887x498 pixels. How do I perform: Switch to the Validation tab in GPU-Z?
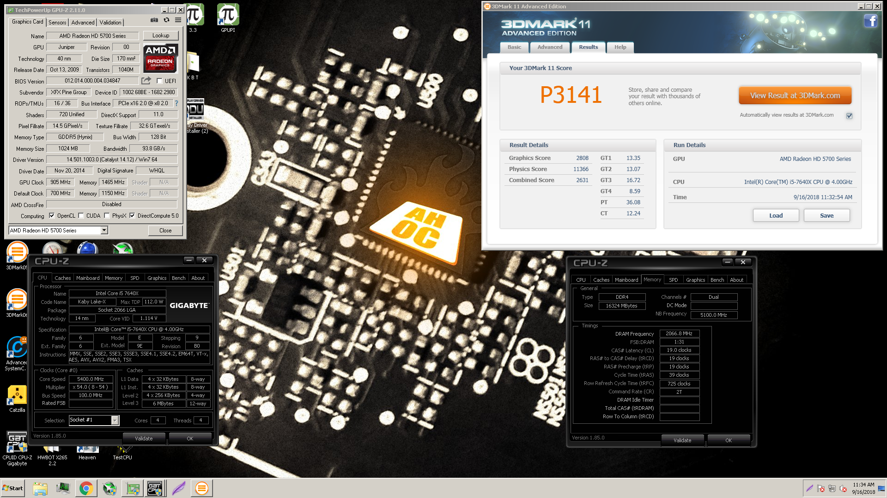tap(110, 22)
